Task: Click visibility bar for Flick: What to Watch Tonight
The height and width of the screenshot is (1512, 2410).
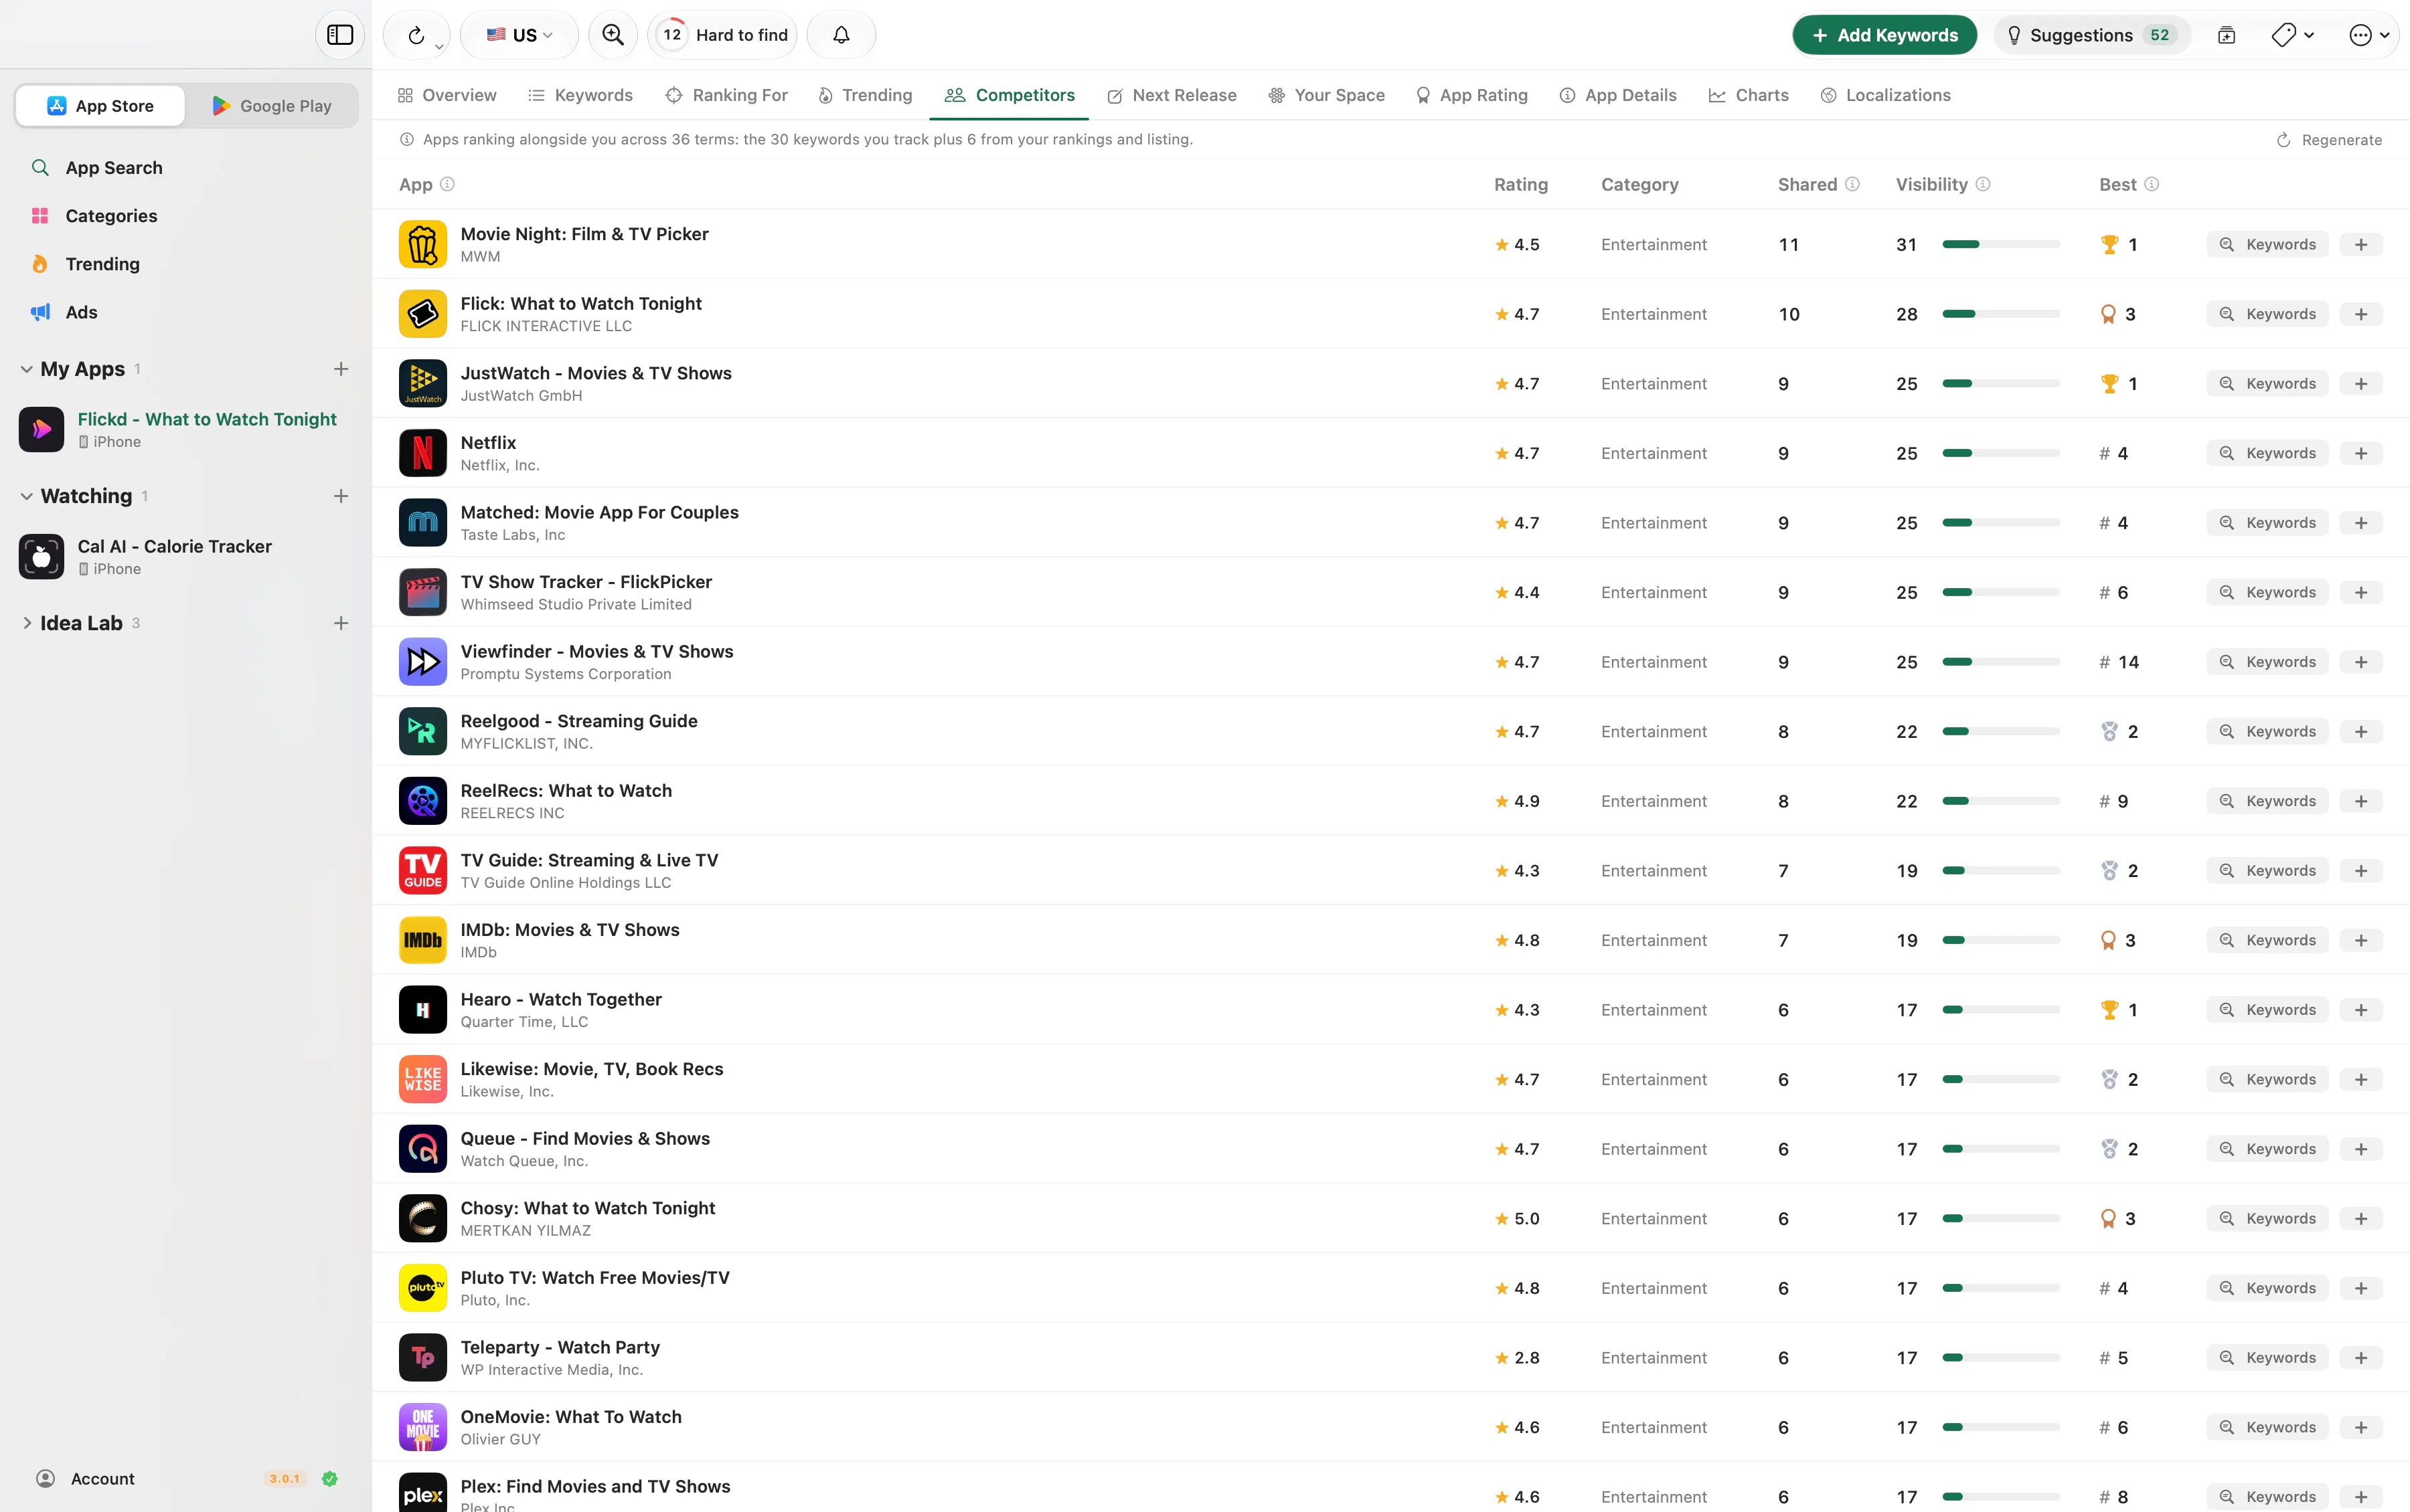Action: click(x=2001, y=314)
